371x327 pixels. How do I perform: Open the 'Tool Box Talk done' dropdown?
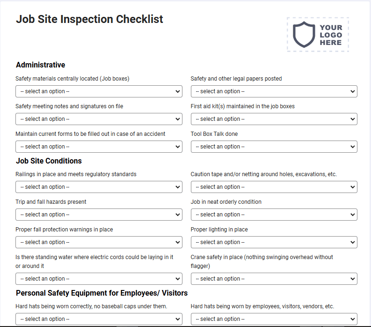coord(274,147)
